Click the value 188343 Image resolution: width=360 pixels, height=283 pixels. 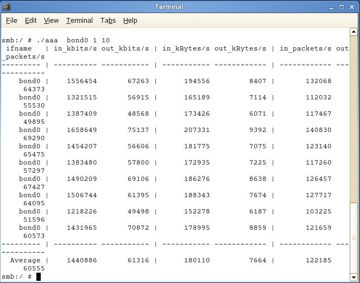point(197,195)
